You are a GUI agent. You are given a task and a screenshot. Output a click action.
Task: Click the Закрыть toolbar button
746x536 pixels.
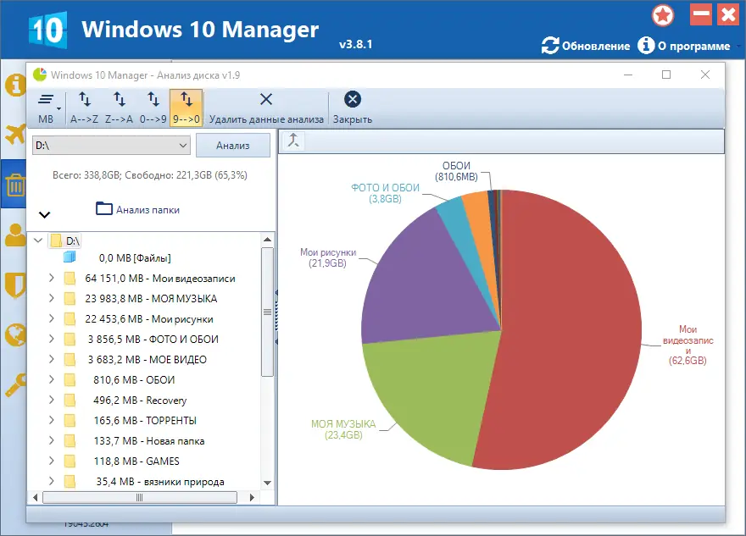(353, 108)
